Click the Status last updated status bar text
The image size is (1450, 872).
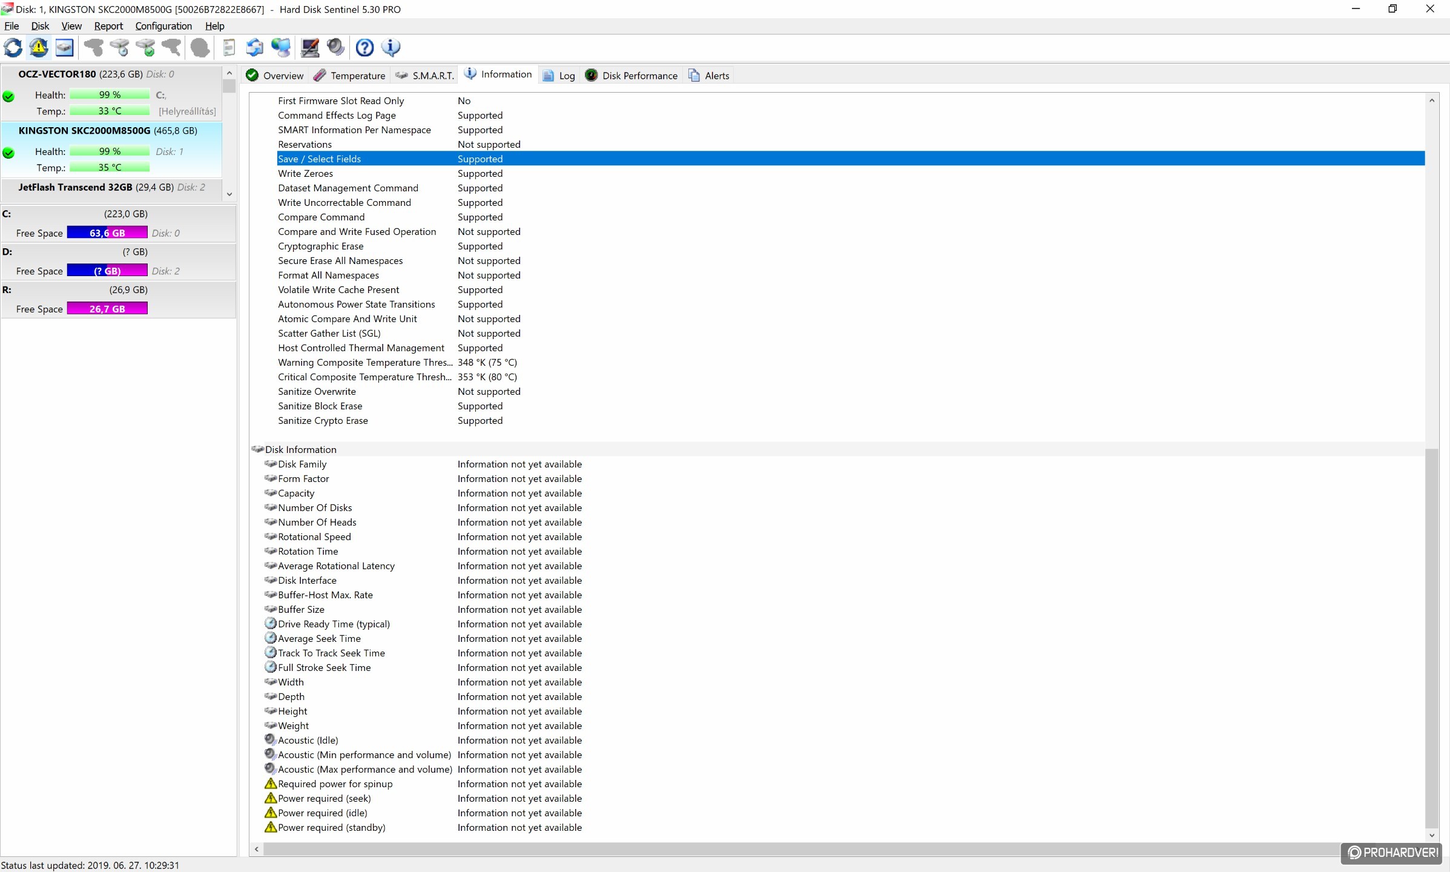click(90, 865)
